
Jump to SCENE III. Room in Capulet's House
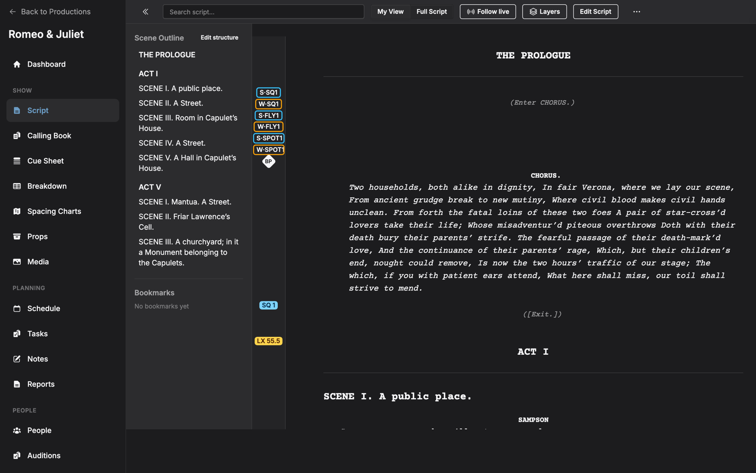(x=188, y=123)
